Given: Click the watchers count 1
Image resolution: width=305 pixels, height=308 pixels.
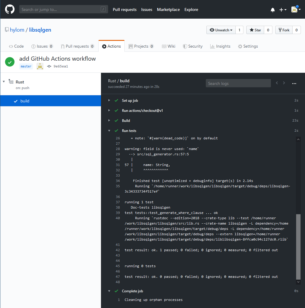Looking at the screenshot, I should coord(239,30).
